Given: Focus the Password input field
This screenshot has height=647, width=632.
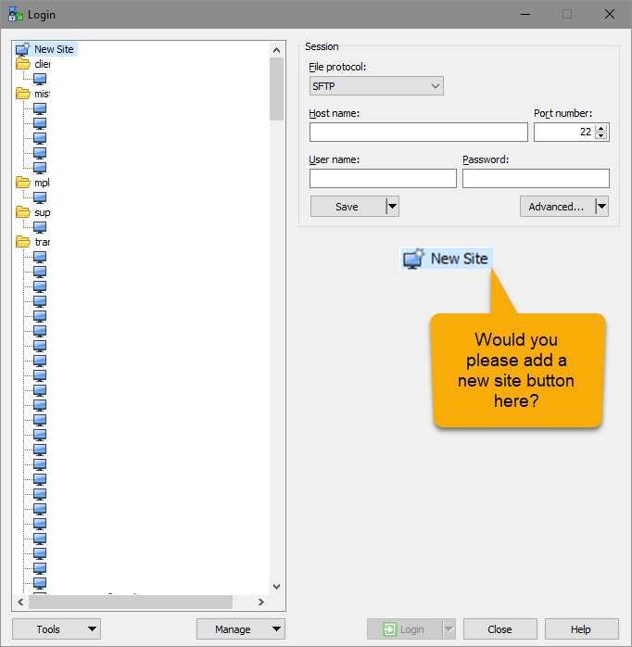Looking at the screenshot, I should point(536,179).
